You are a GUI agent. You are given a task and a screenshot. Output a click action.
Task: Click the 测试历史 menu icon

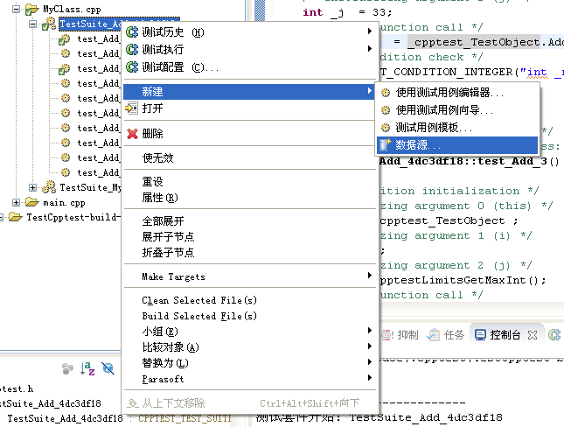click(x=132, y=32)
